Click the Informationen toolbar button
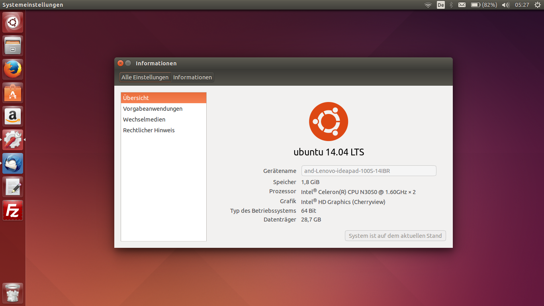 pos(192,77)
